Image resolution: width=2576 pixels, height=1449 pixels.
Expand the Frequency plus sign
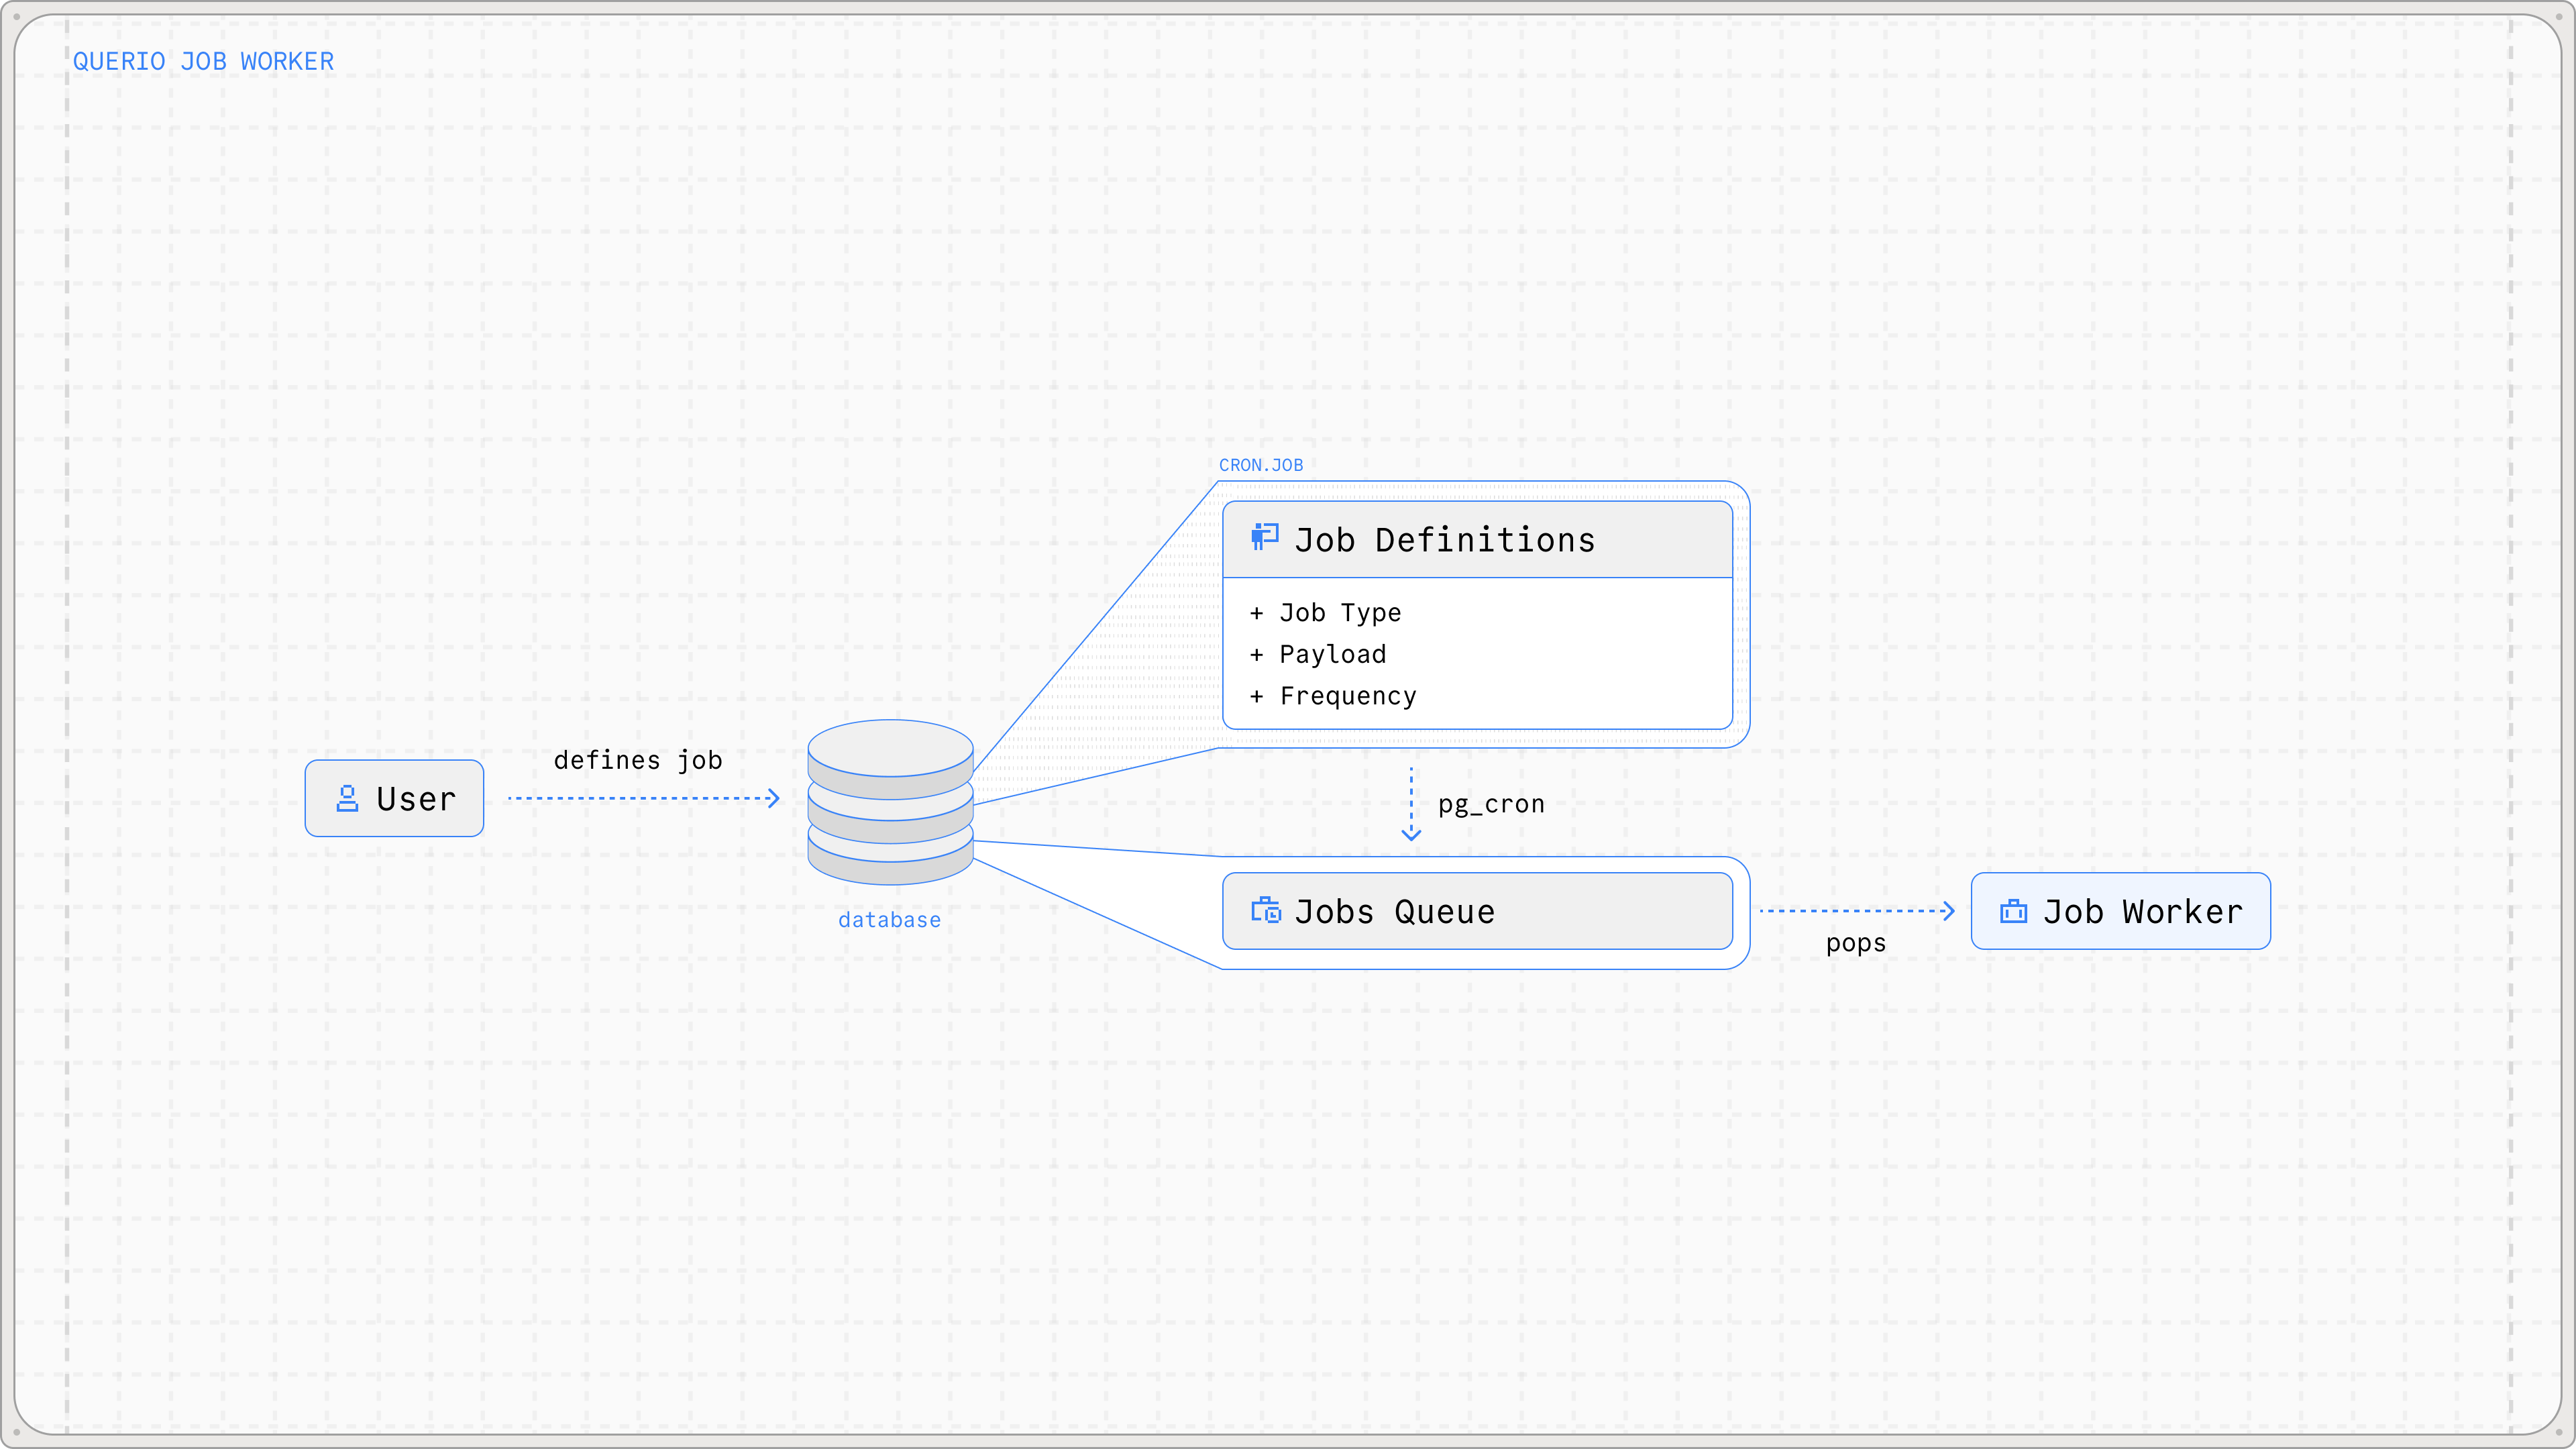(1257, 696)
